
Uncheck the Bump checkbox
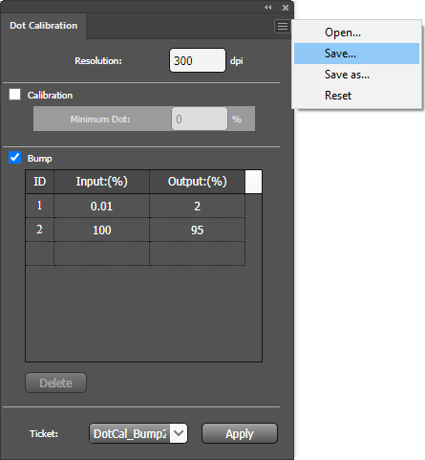(15, 158)
